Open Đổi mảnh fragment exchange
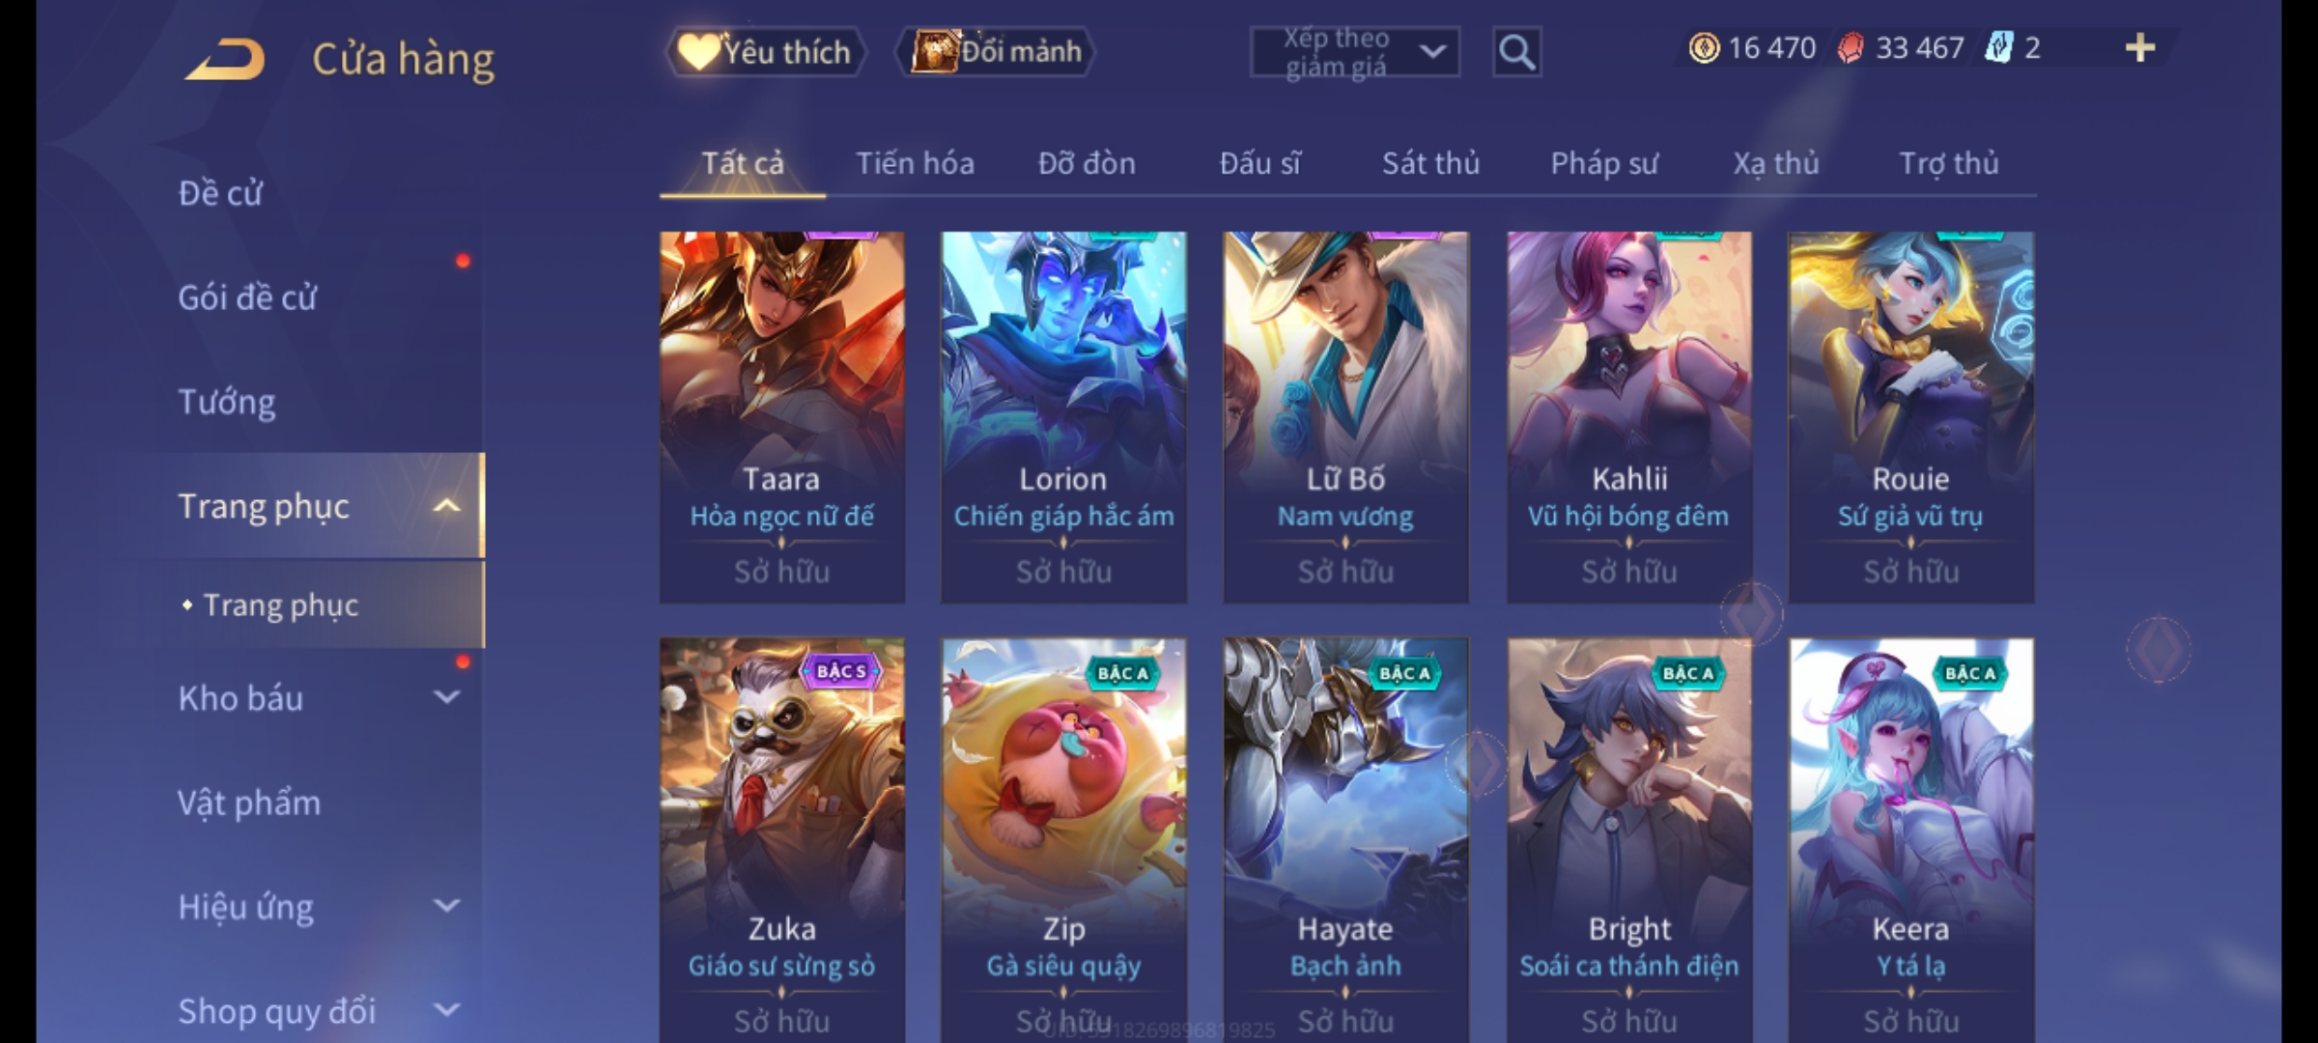Viewport: 2318px width, 1043px height. (997, 51)
